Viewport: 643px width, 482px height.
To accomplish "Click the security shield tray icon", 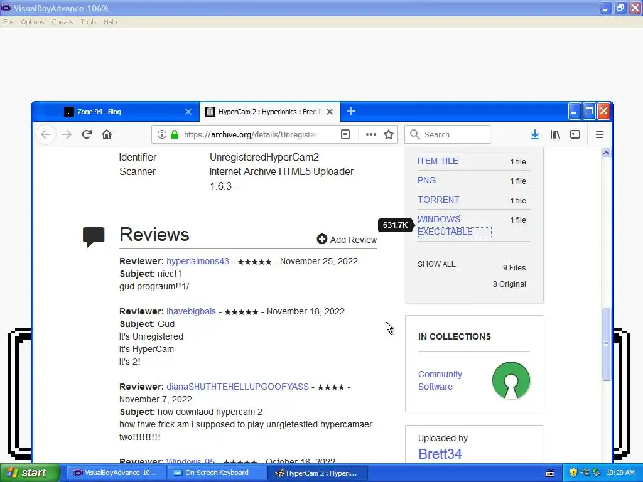I will point(573,473).
